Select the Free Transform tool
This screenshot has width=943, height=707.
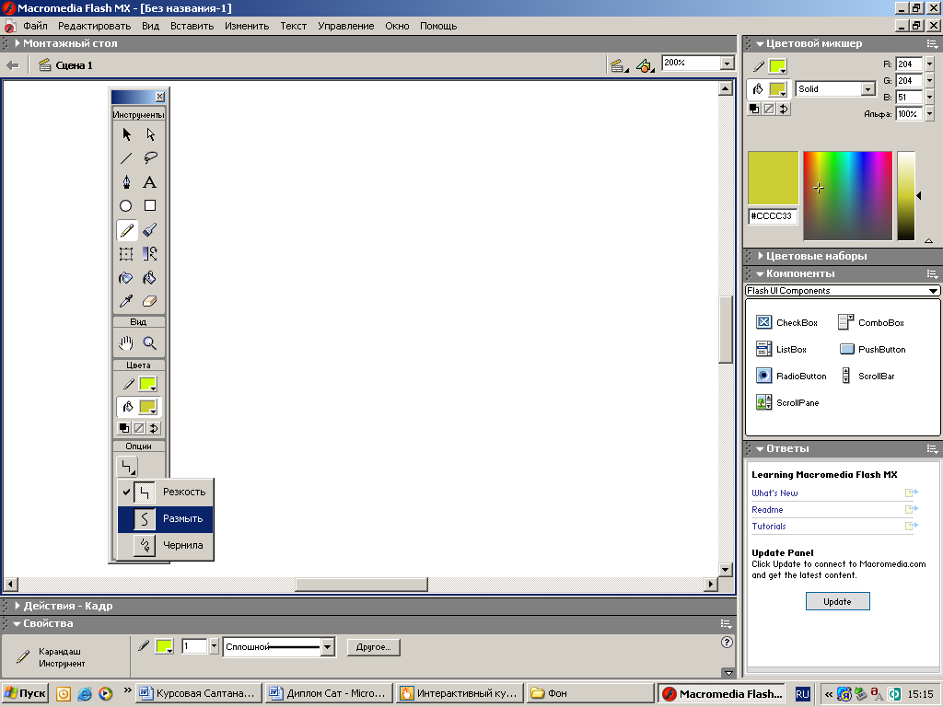pyautogui.click(x=126, y=254)
